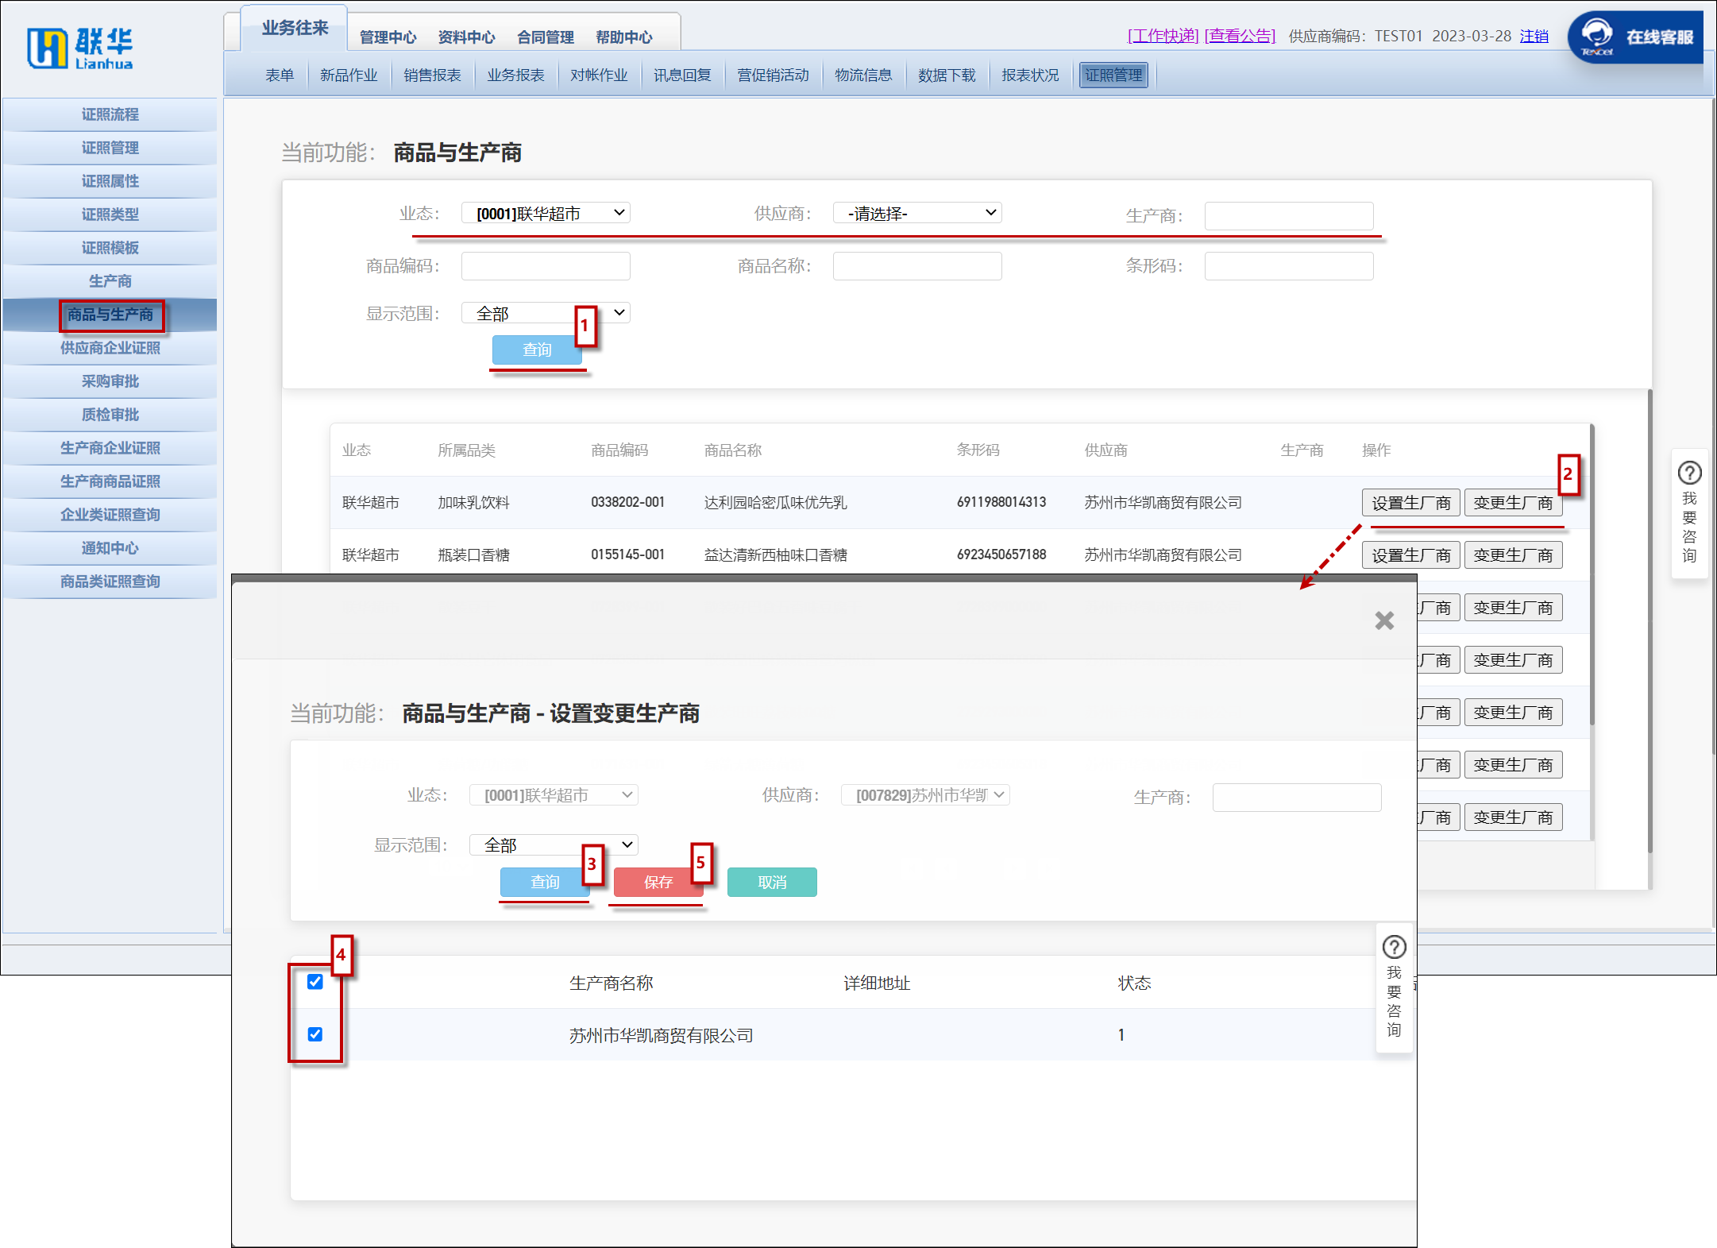Screen dimensions: 1717x1248
Task: Click the 商品编码 input field
Action: click(546, 266)
